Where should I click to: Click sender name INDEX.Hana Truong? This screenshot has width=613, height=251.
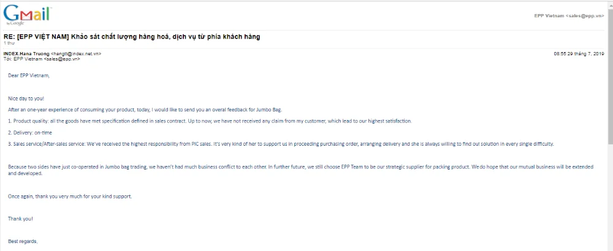click(26, 54)
